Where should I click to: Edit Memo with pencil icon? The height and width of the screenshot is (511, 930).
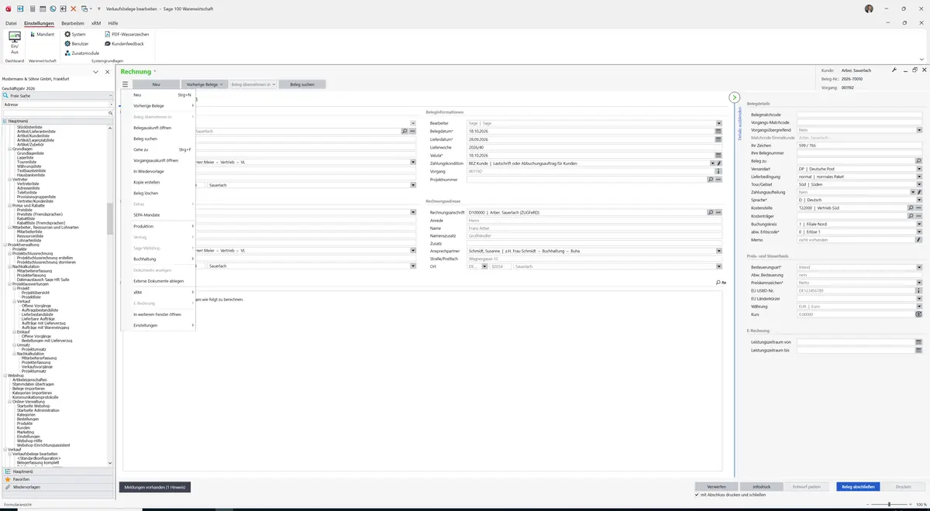919,240
